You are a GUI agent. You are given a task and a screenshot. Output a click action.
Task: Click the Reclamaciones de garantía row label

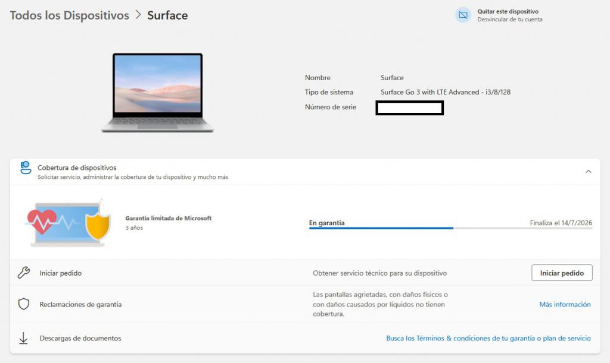point(80,304)
